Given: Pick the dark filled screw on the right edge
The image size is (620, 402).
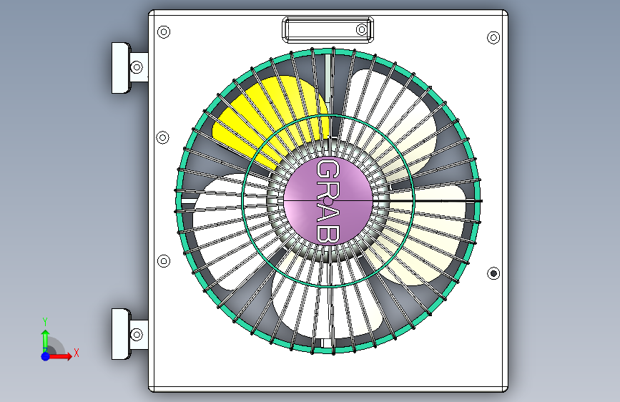Looking at the screenshot, I should pyautogui.click(x=493, y=273).
